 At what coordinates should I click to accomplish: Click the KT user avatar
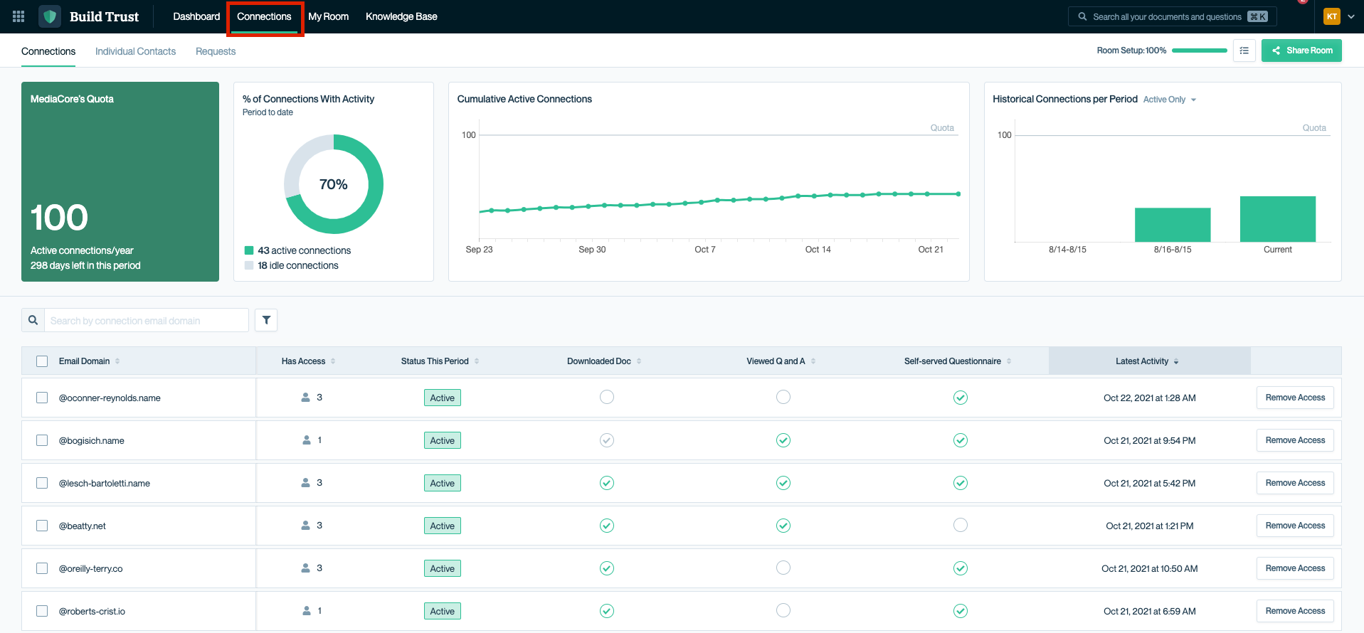click(x=1331, y=16)
